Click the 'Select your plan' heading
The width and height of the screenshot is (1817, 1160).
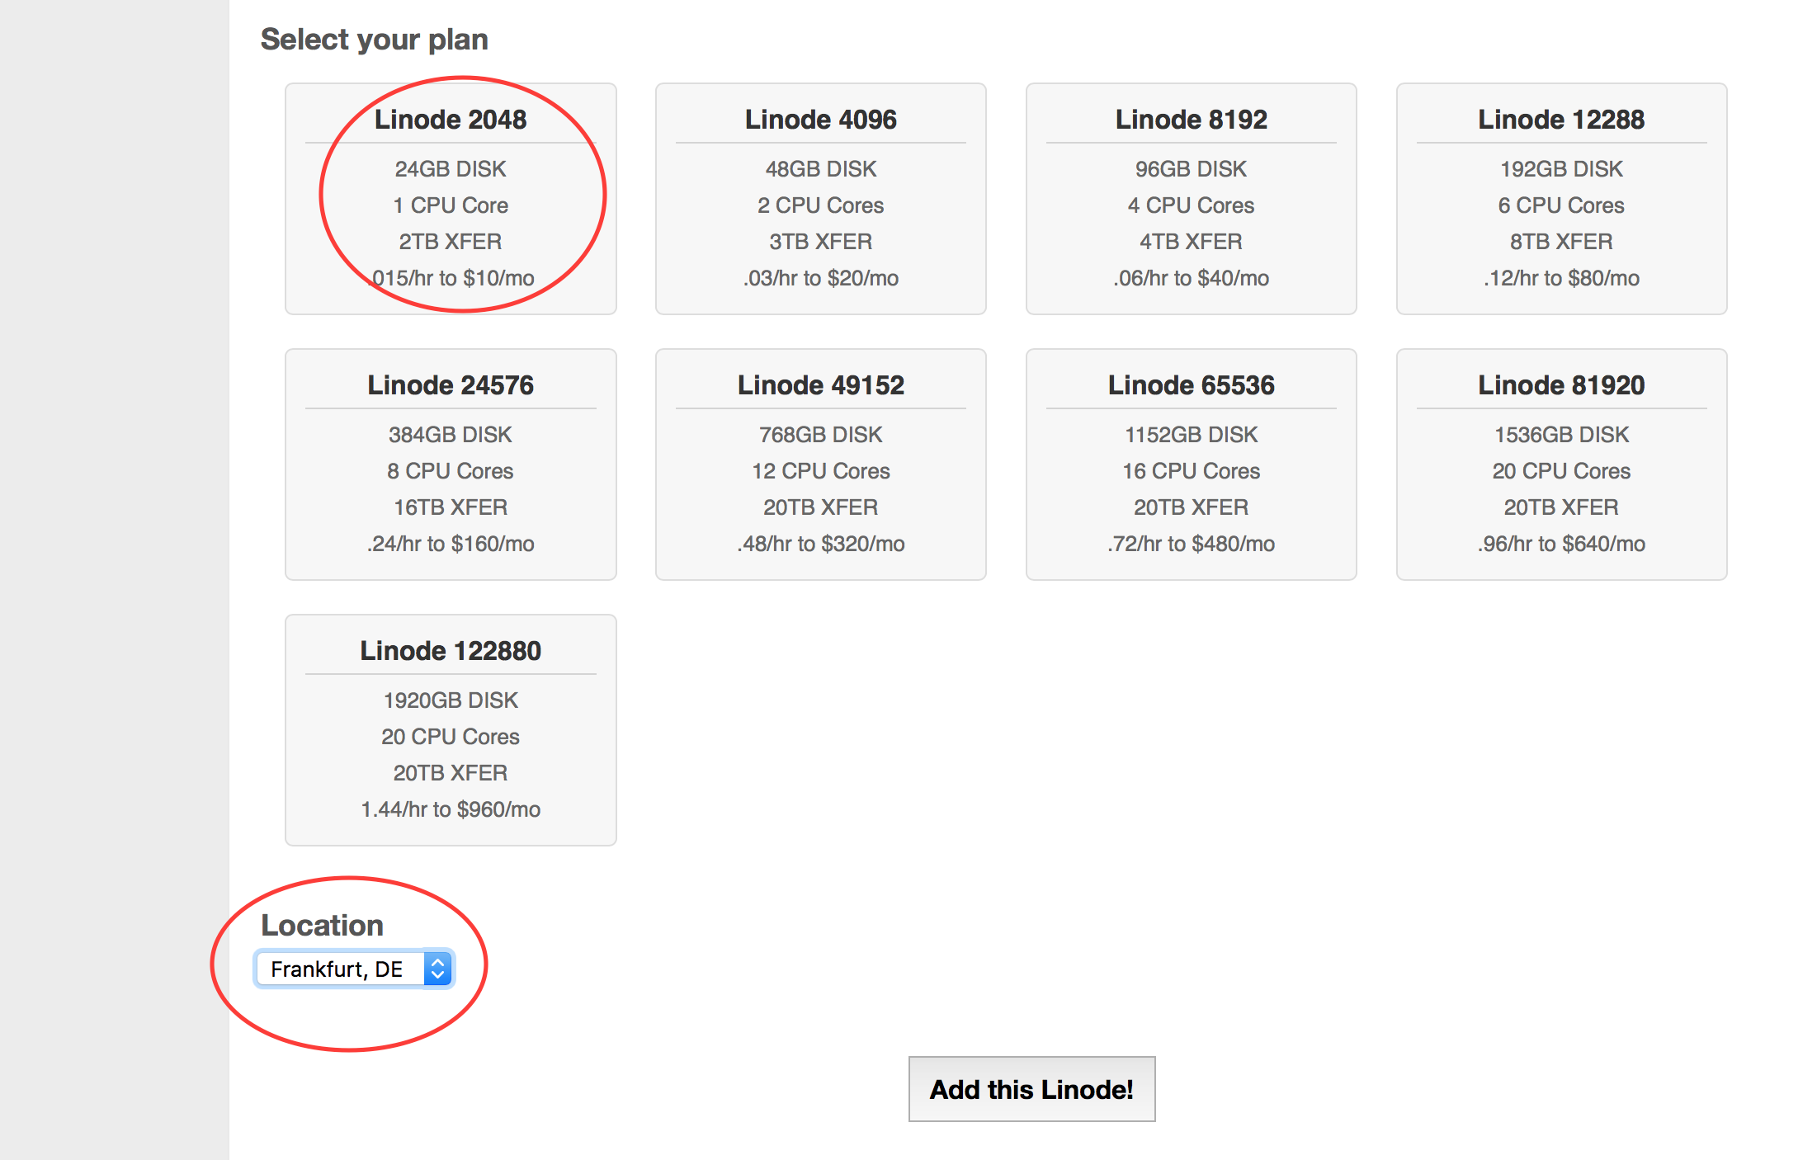coord(375,40)
